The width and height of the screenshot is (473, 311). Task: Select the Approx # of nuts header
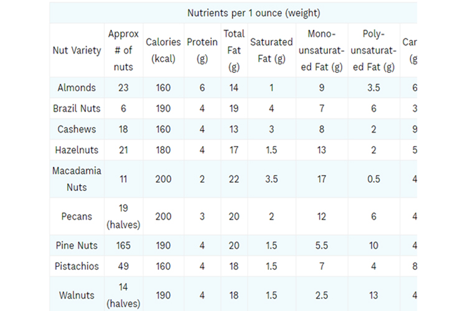[123, 50]
